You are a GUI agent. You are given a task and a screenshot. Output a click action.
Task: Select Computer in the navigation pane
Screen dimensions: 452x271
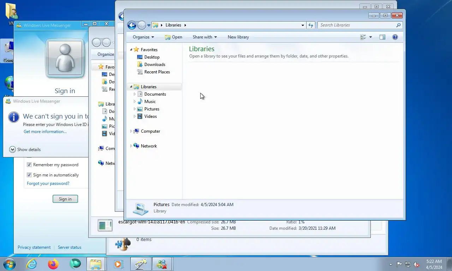point(150,131)
